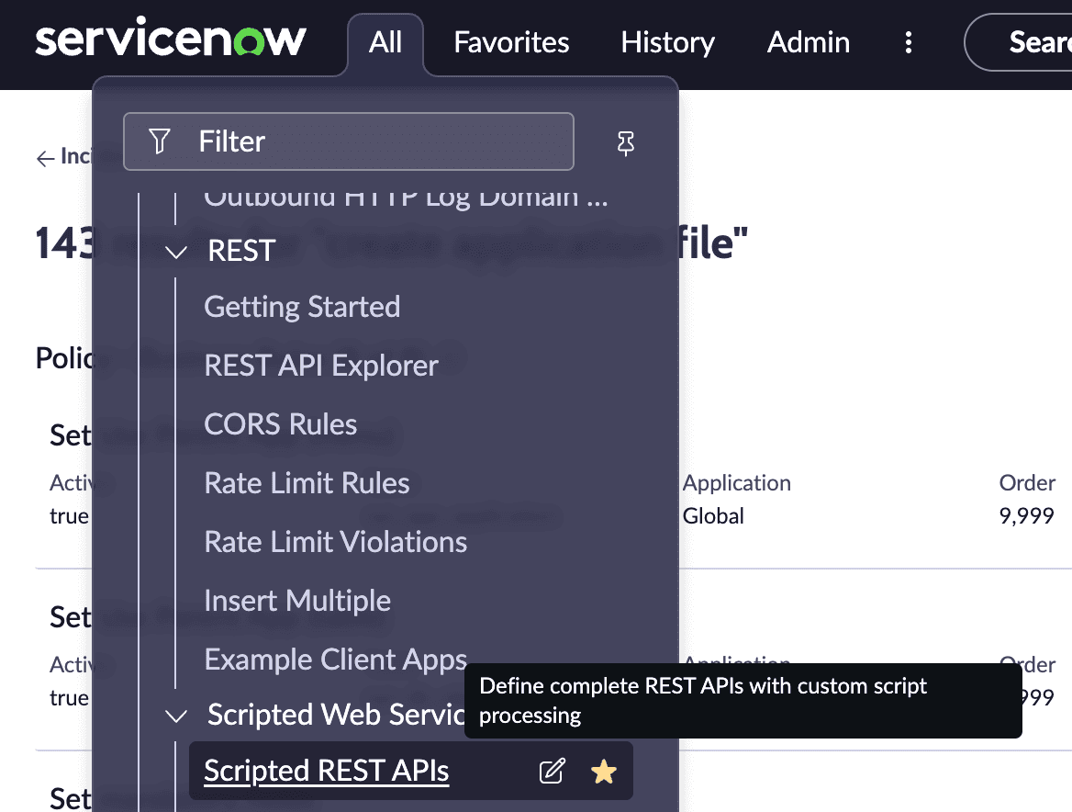Open Getting Started under REST
This screenshot has width=1072, height=812.
coord(302,306)
